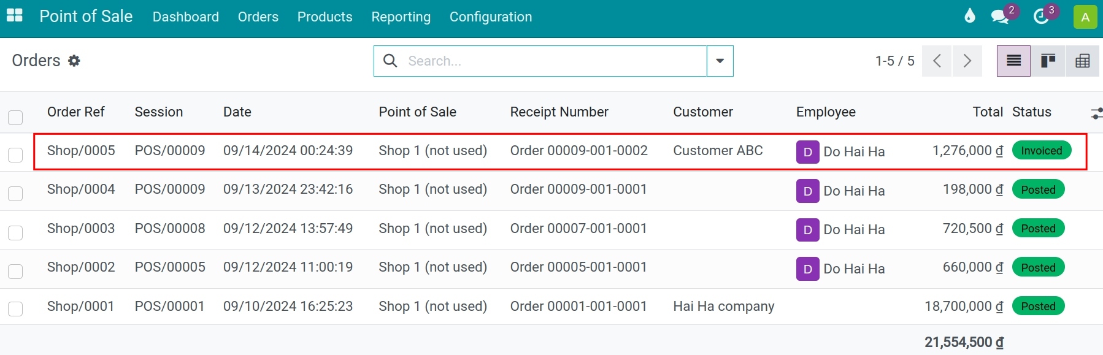Open order Shop/0005
Image resolution: width=1103 pixels, height=355 pixels.
click(81, 151)
